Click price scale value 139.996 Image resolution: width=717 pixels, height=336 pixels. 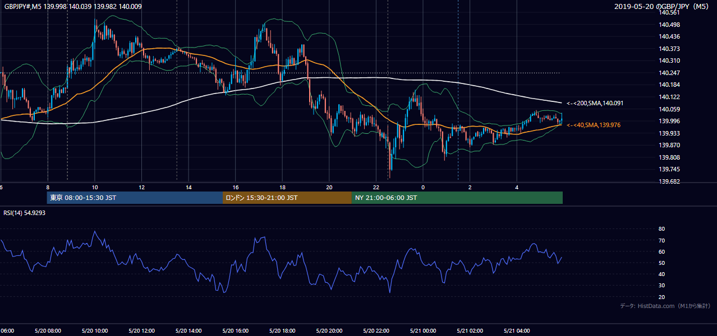[670, 121]
